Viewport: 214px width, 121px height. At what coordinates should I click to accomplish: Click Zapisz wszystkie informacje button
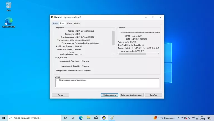[x=132, y=95]
